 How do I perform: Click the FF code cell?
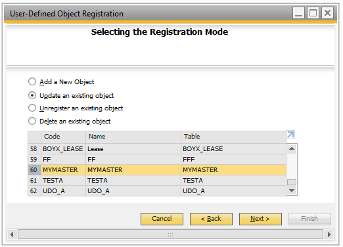tap(63, 160)
